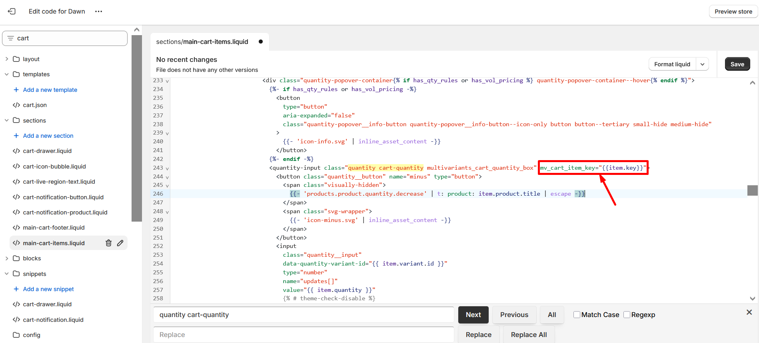Click editor scroll up arrow
Screen dimensions: 759x343
click(x=753, y=83)
